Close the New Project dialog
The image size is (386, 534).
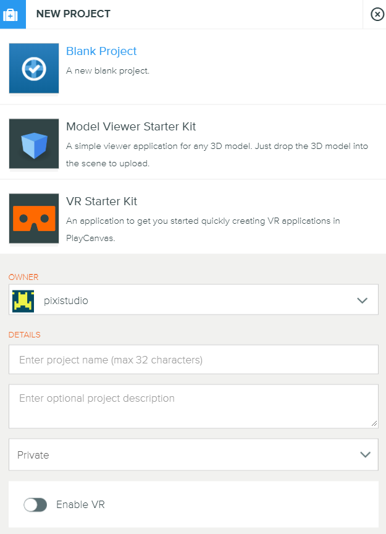377,14
